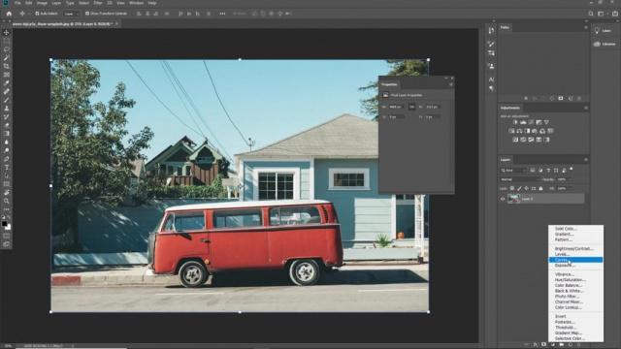The image size is (621, 349).
Task: Open the search icon at top right
Action: coord(591,14)
